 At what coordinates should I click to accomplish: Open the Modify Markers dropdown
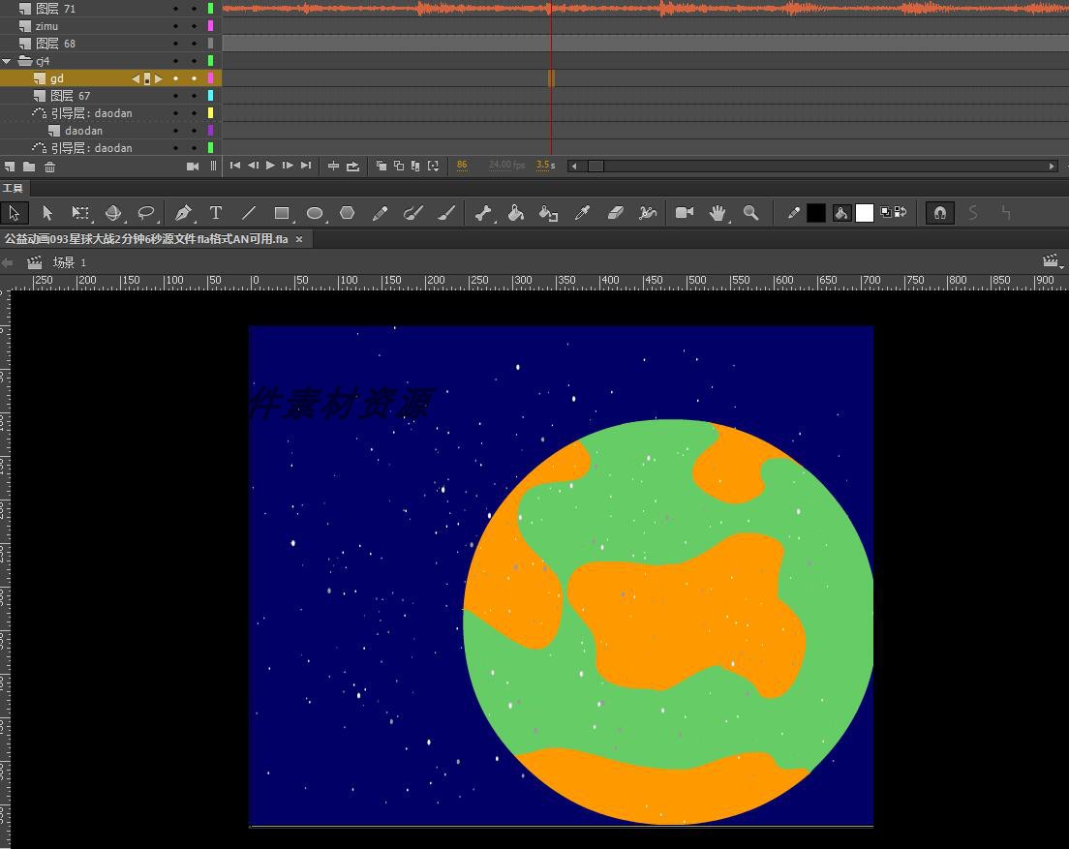tap(433, 166)
